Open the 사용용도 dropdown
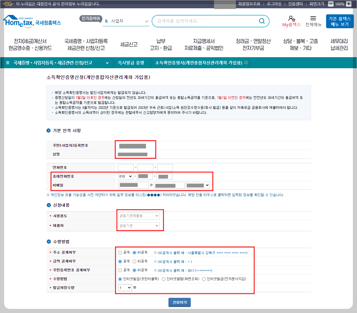Viewport: 357px width, 313px height. point(138,216)
